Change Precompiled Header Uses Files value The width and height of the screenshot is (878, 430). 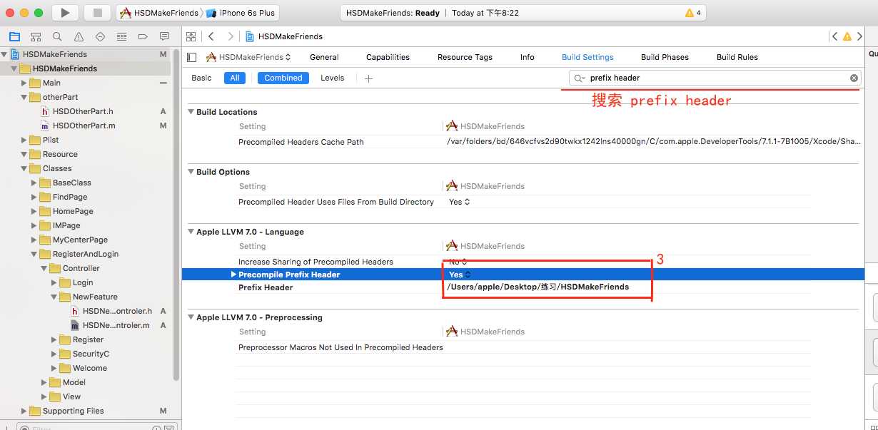[x=460, y=202]
